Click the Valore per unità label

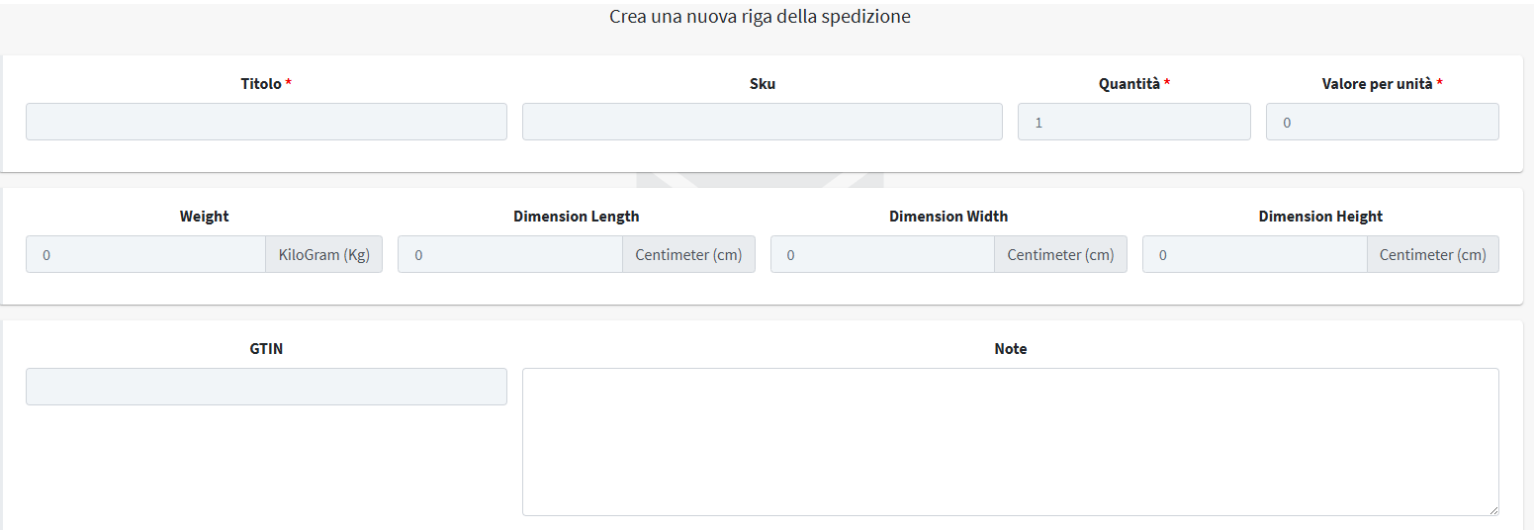click(x=1378, y=84)
